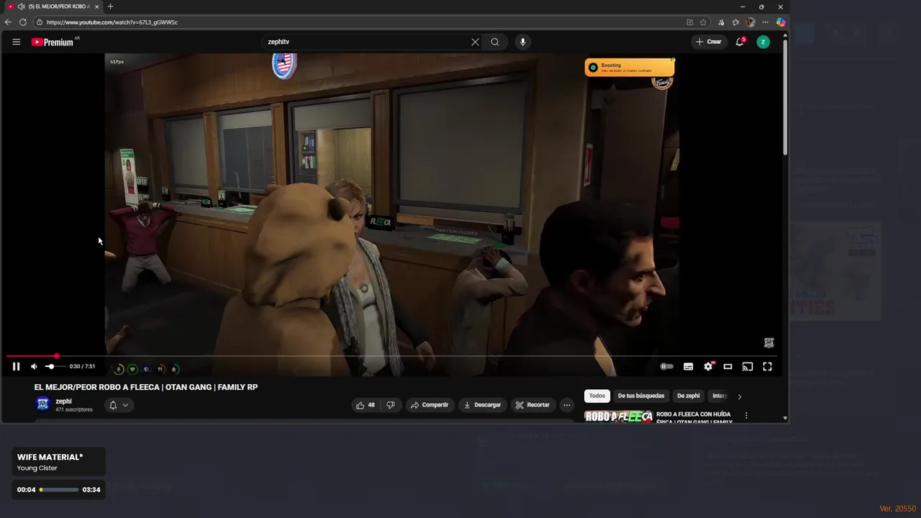
Task: Open Copilot sidebar icon
Action: click(x=781, y=22)
